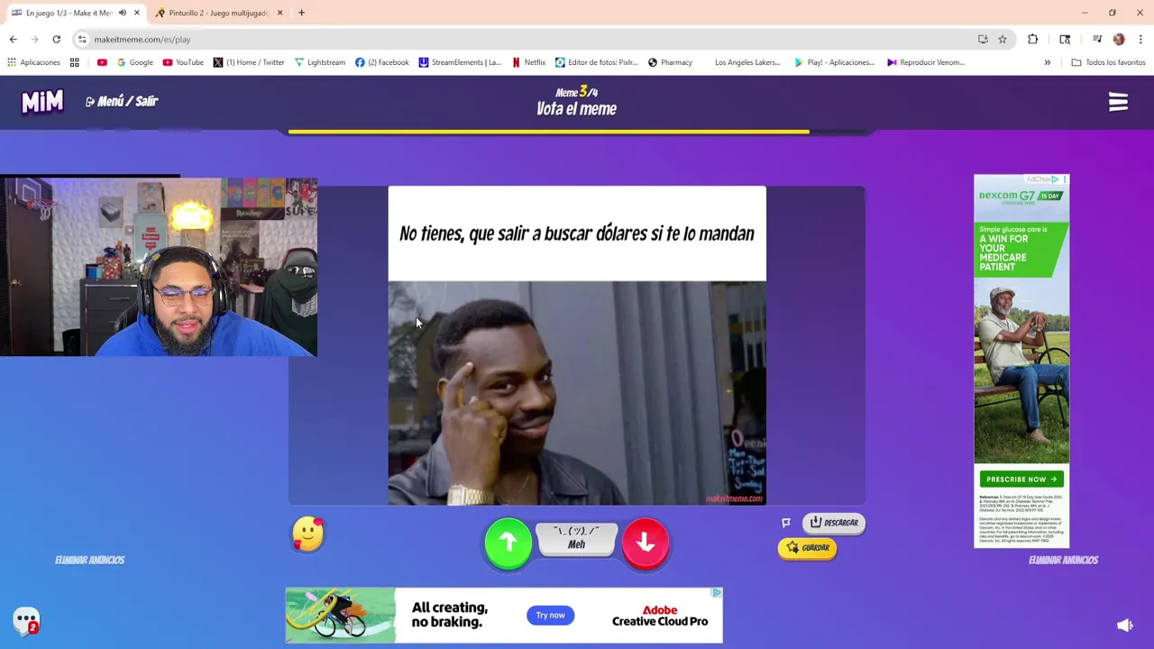Click the MiM logo
This screenshot has width=1154, height=649.
[x=42, y=102]
